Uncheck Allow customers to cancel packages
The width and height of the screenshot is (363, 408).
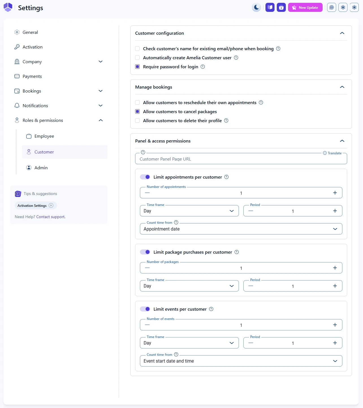137,112
